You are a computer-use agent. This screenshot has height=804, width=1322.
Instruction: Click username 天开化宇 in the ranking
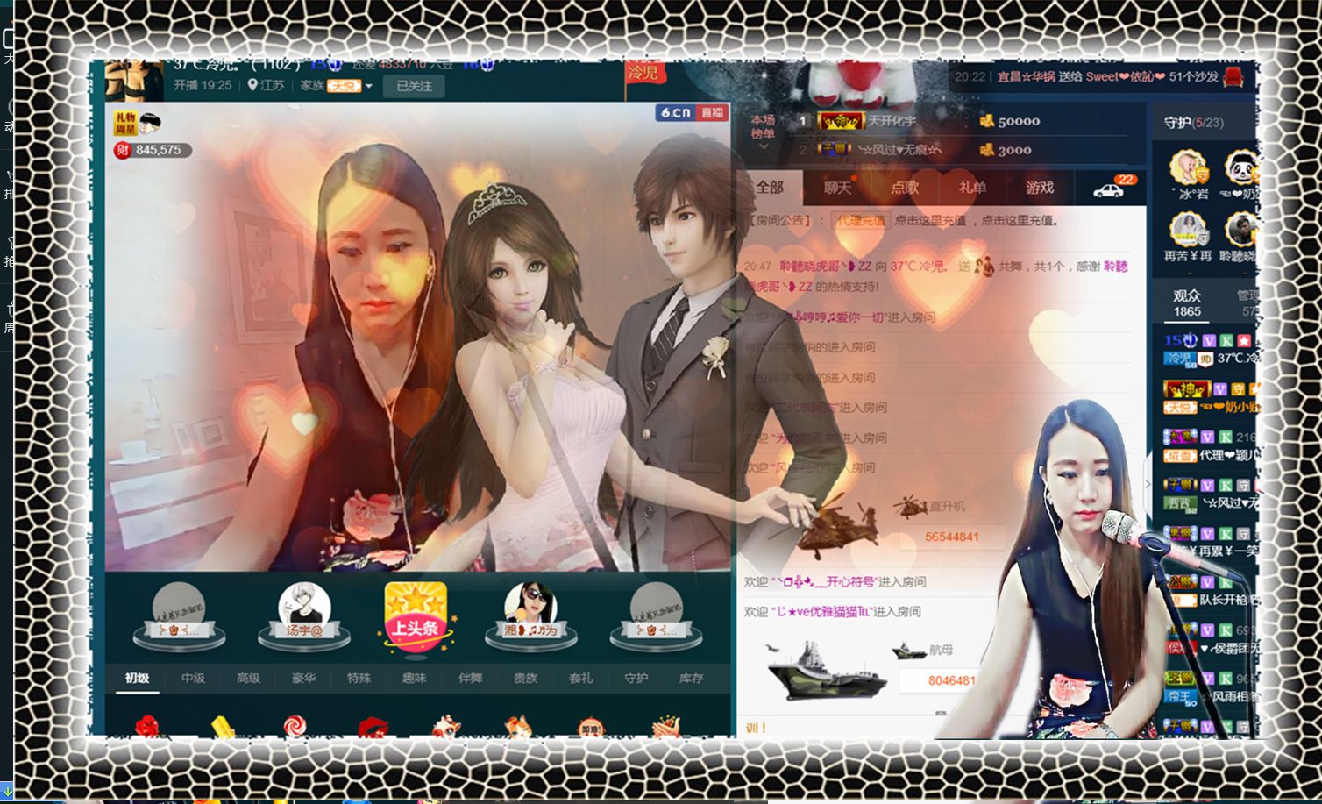click(x=891, y=121)
